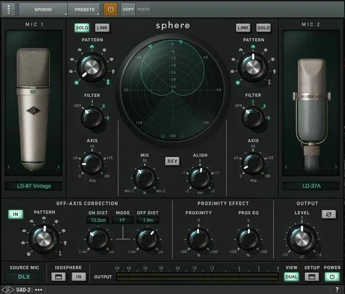Click the Universal Audio logo at bottom left

tap(7, 289)
